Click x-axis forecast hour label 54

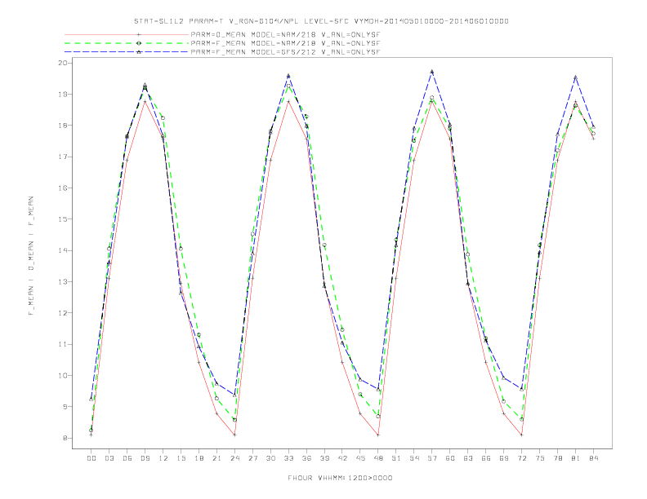point(414,458)
